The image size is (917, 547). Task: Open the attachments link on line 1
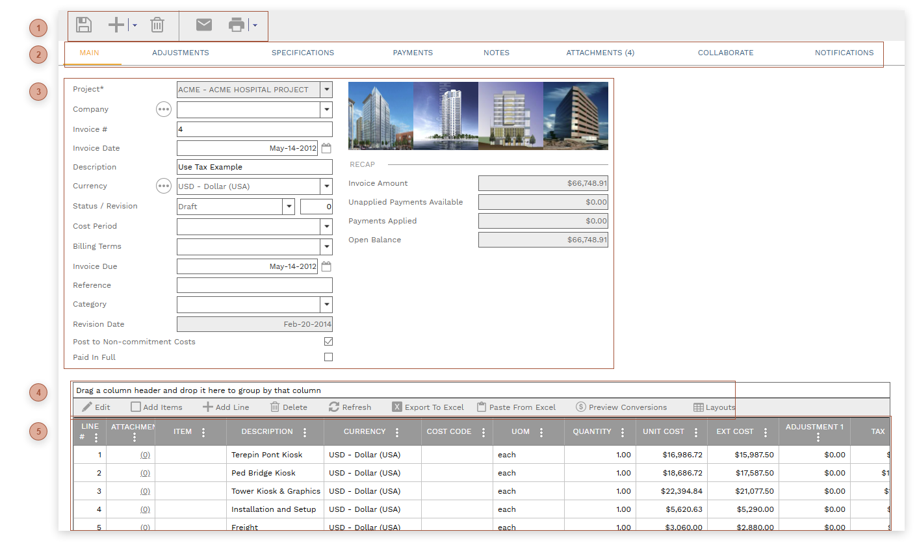coord(144,454)
